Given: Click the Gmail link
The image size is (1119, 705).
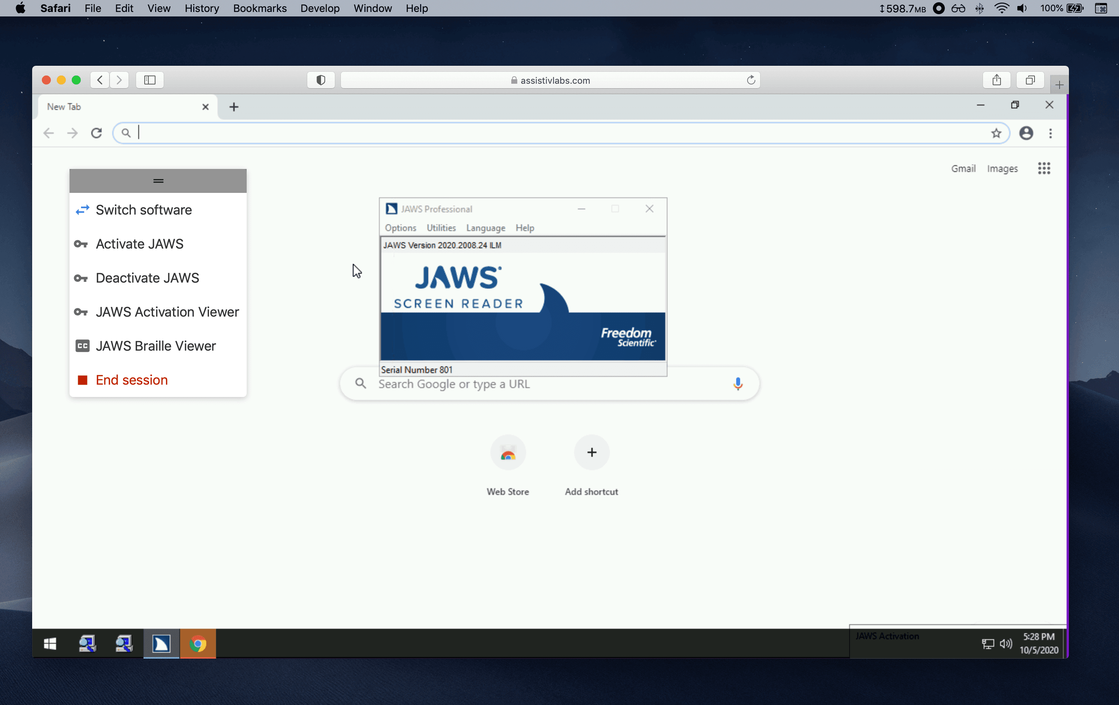Looking at the screenshot, I should pyautogui.click(x=963, y=168).
